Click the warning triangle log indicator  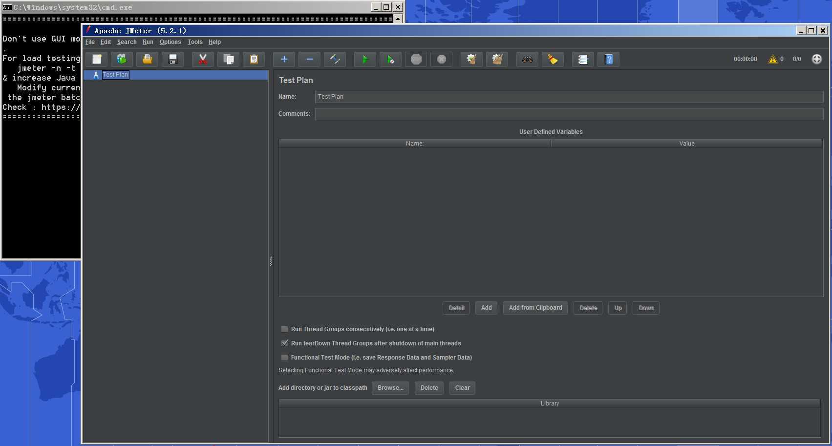point(772,59)
